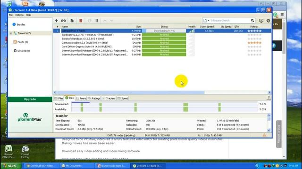Open the File menu
The image size is (302, 169).
tap(11, 15)
